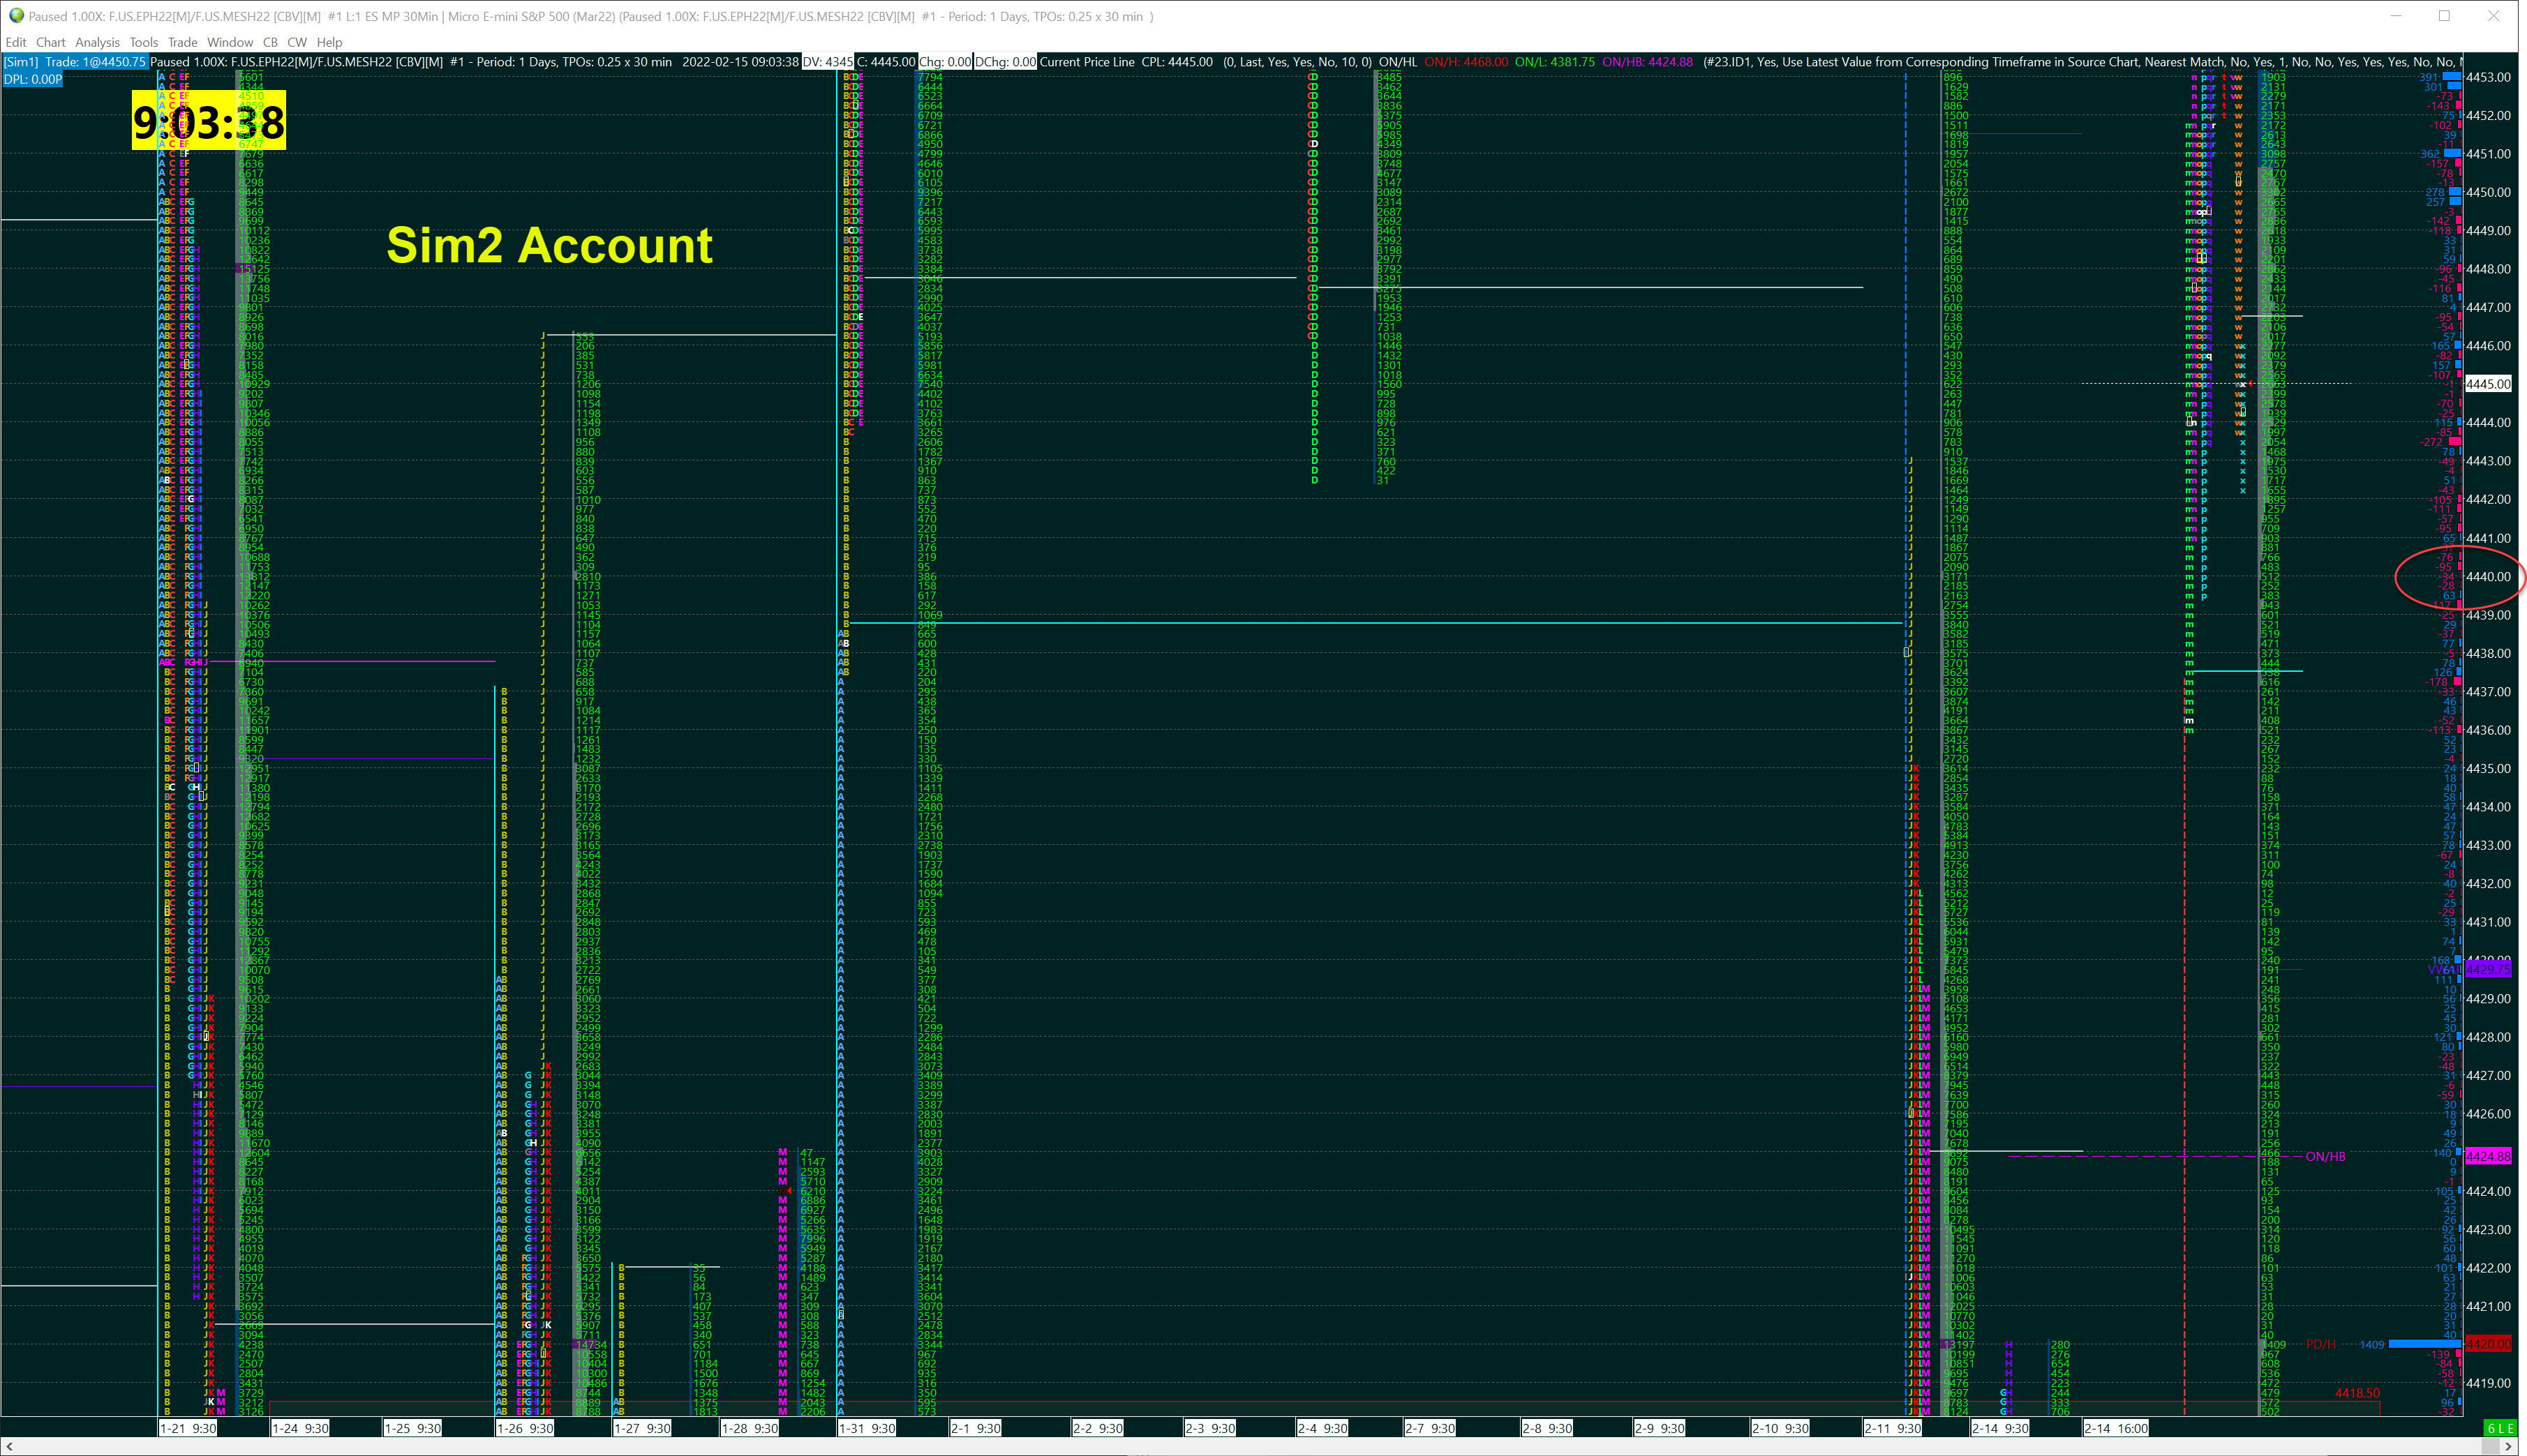
Task: Open the Edit menu
Action: point(16,42)
